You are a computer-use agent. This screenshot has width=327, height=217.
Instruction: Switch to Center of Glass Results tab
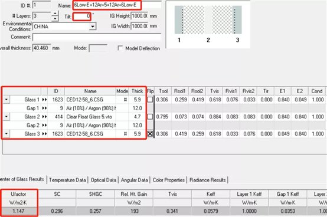click(x=22, y=179)
